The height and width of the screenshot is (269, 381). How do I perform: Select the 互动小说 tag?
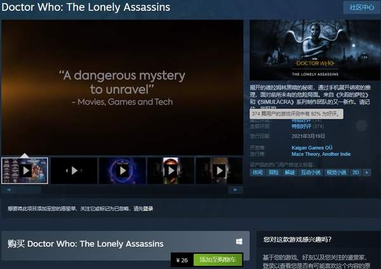pos(311,173)
